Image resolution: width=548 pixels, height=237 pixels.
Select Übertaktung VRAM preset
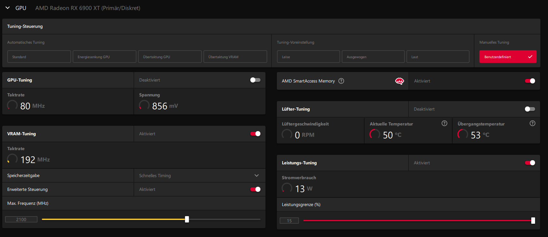[235, 57]
